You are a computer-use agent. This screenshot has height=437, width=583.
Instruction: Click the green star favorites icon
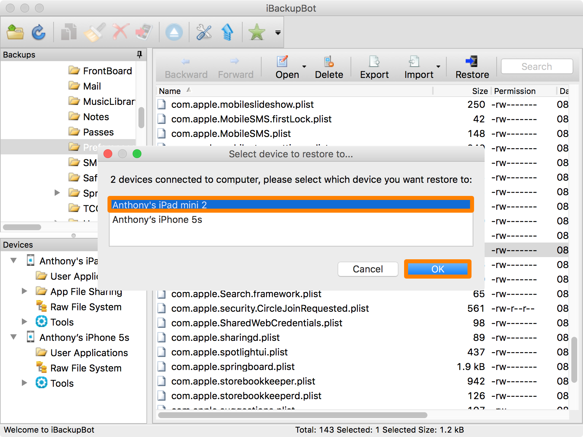[x=257, y=32]
